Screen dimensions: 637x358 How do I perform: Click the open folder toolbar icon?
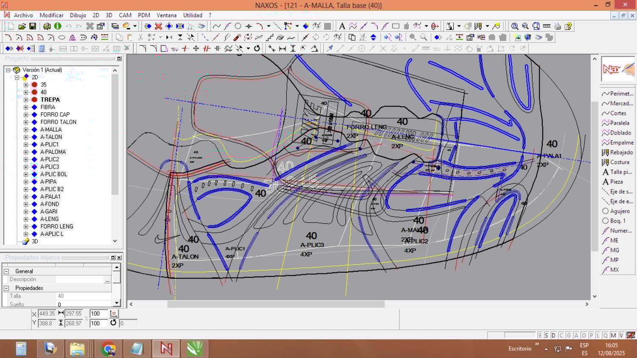22,26
